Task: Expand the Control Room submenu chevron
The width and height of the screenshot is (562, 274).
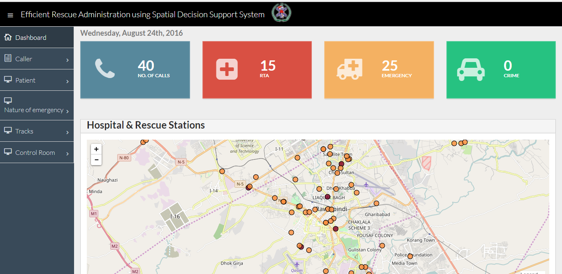Action: pos(67,154)
